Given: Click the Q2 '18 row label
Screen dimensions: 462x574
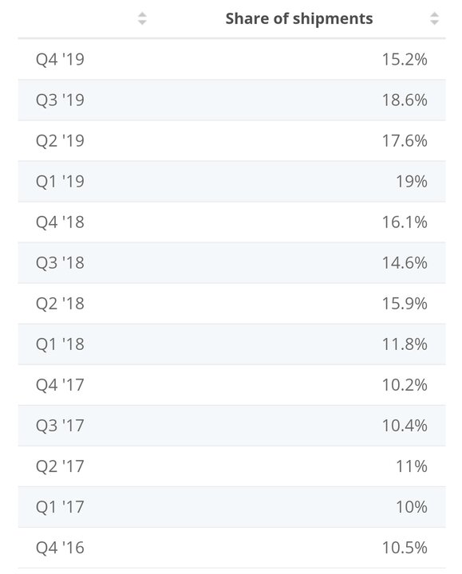Looking at the screenshot, I should coord(60,304).
